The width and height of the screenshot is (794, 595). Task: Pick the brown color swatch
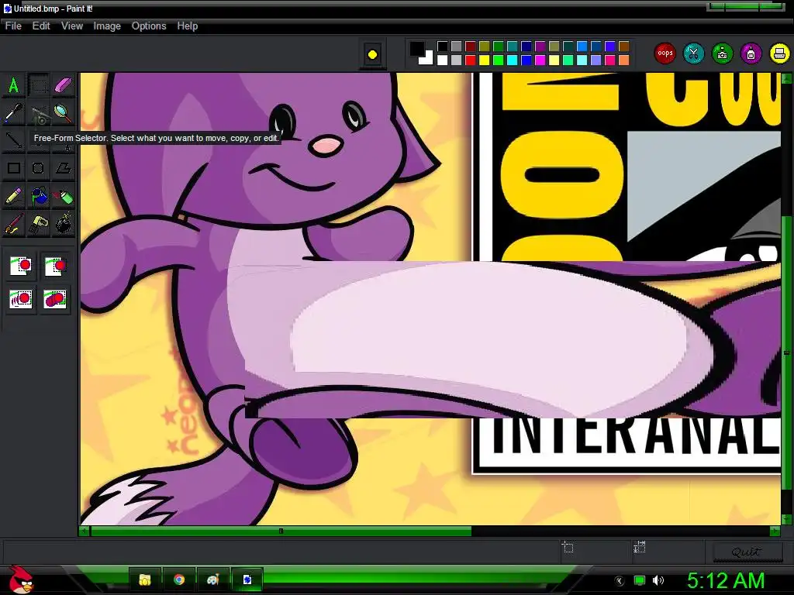[x=624, y=46]
